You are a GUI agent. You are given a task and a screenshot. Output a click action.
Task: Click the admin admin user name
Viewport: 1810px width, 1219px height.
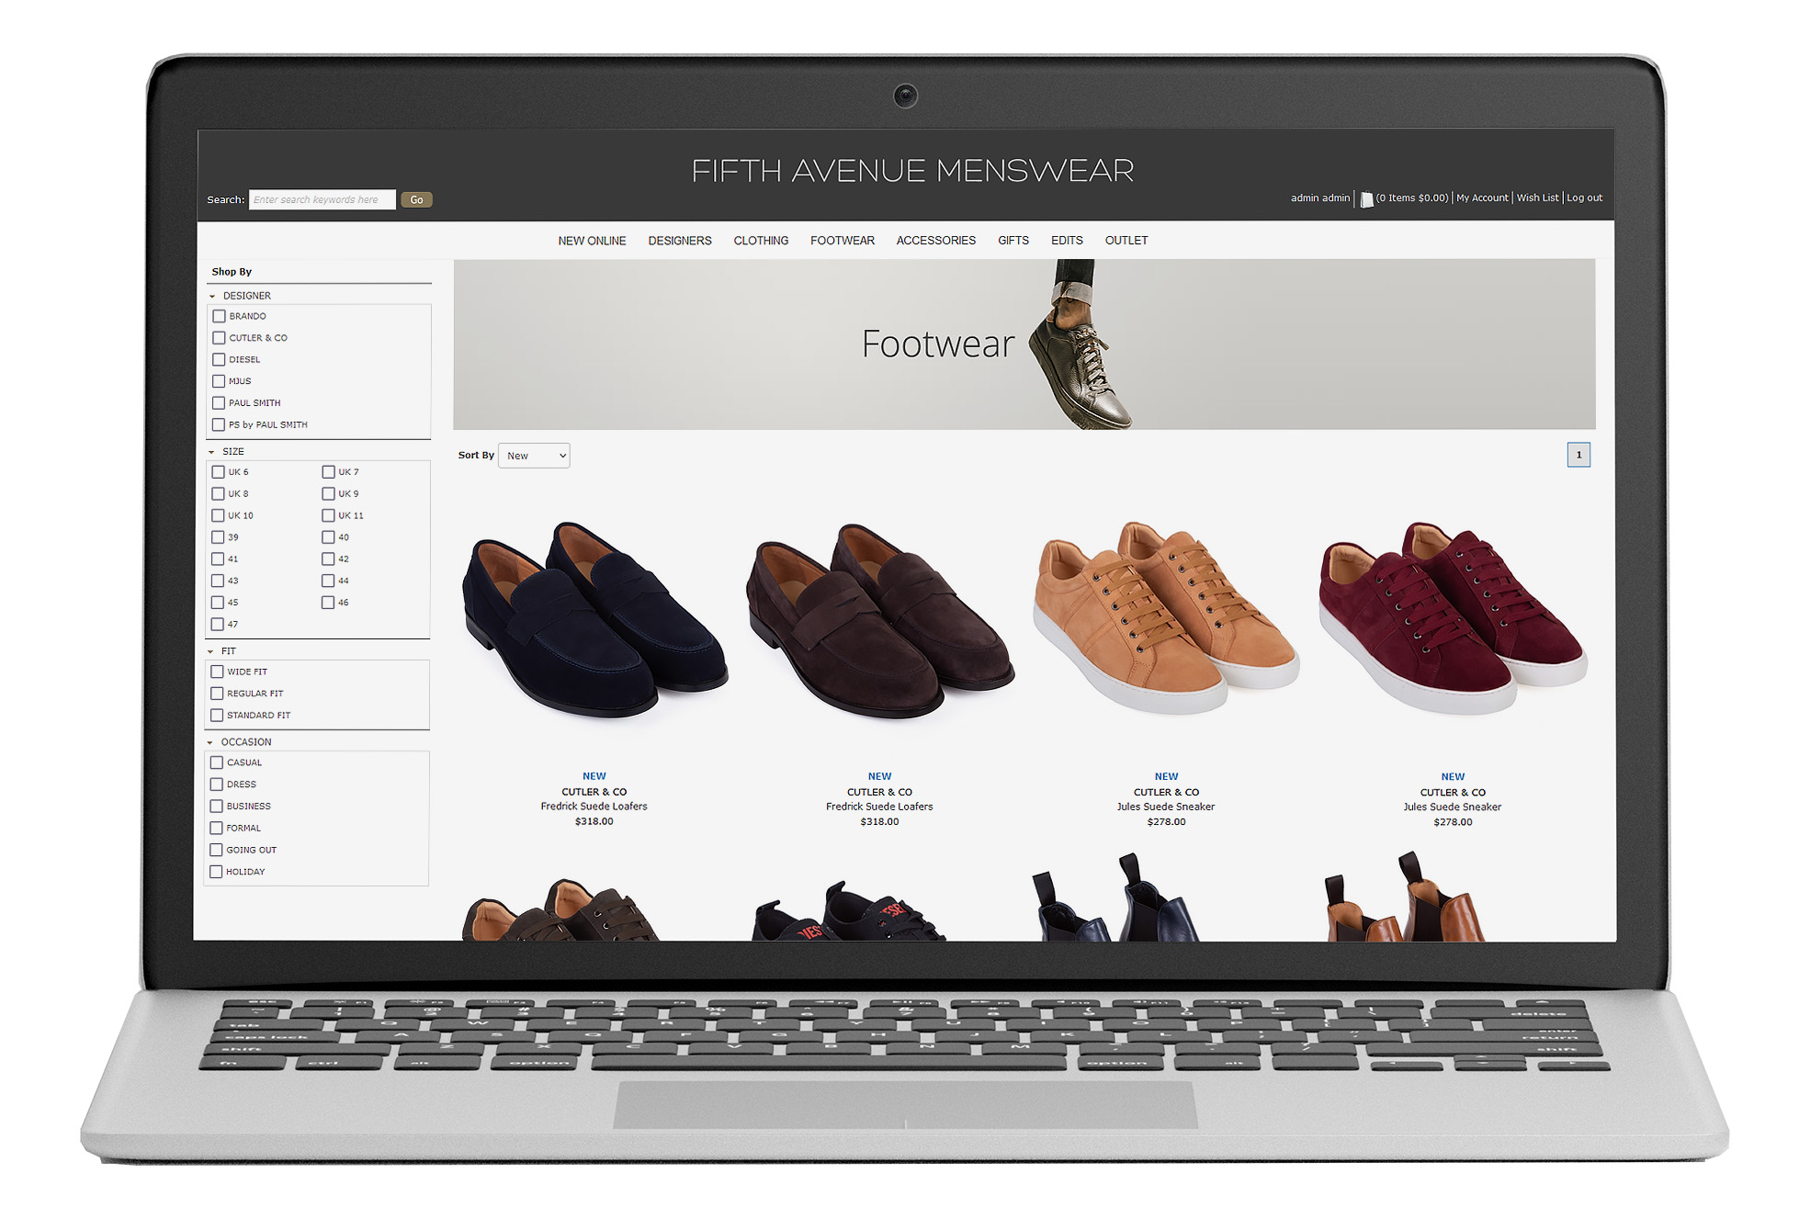(1320, 198)
